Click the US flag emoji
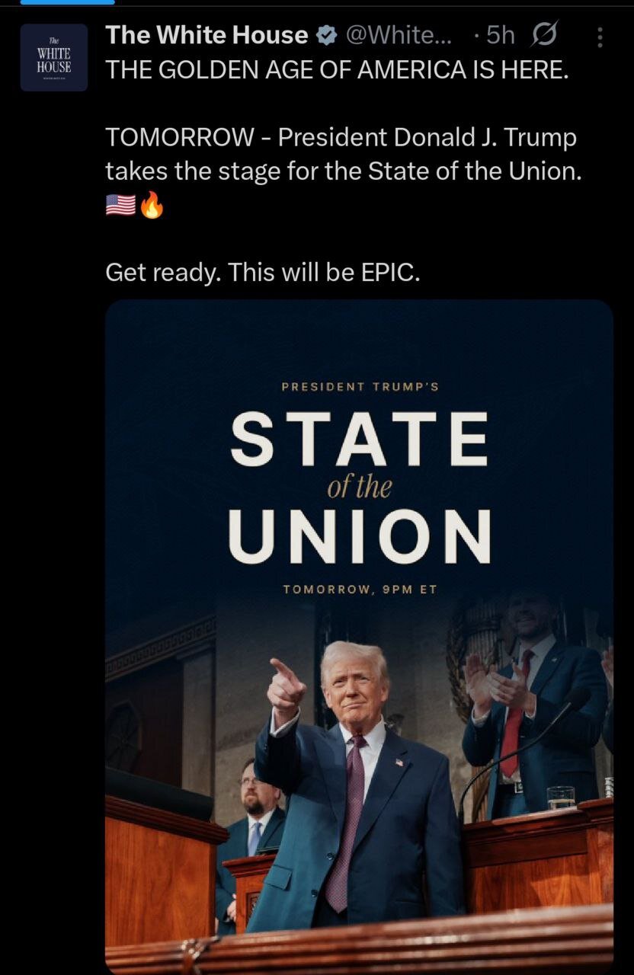634x975 pixels. point(120,205)
